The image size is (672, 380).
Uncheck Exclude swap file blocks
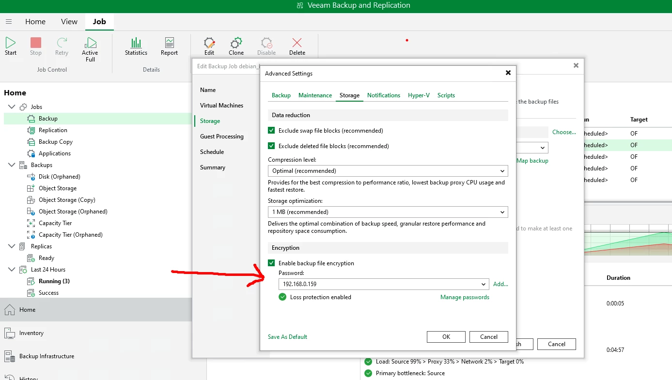pyautogui.click(x=271, y=131)
